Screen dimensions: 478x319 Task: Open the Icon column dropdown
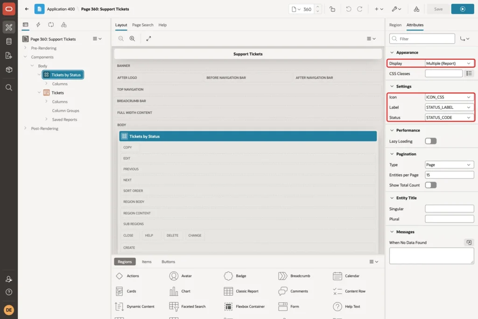[x=450, y=97]
